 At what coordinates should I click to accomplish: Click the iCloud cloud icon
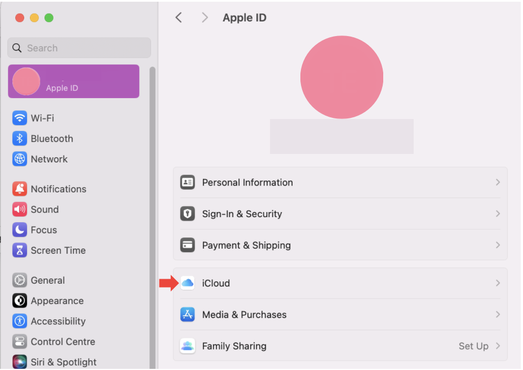pos(188,283)
